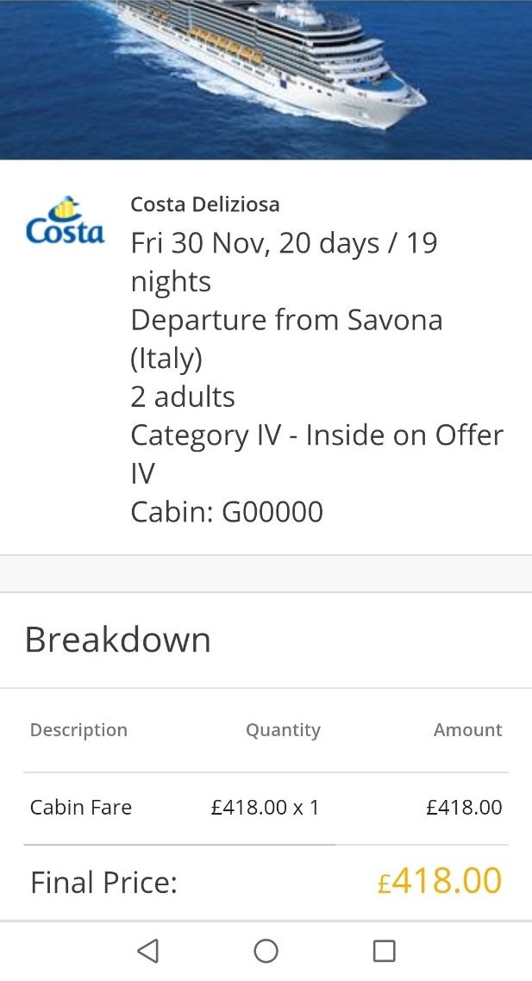This screenshot has width=532, height=981.
Task: Click the Cabin Fare amount £418.00
Action: pyautogui.click(x=464, y=808)
